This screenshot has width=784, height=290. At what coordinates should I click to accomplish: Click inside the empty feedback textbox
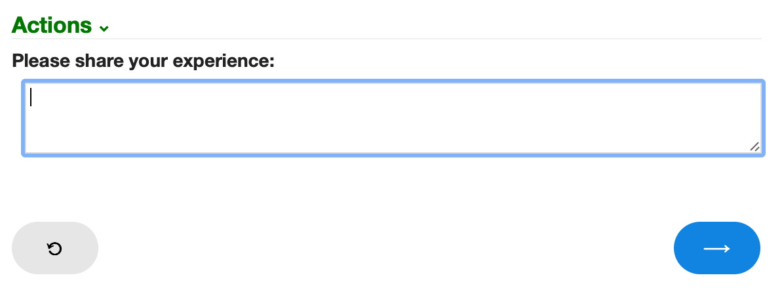click(x=393, y=117)
